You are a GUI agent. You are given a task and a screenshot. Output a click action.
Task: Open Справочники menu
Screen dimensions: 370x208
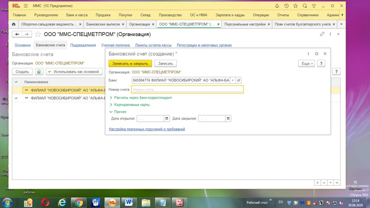tap(308, 15)
